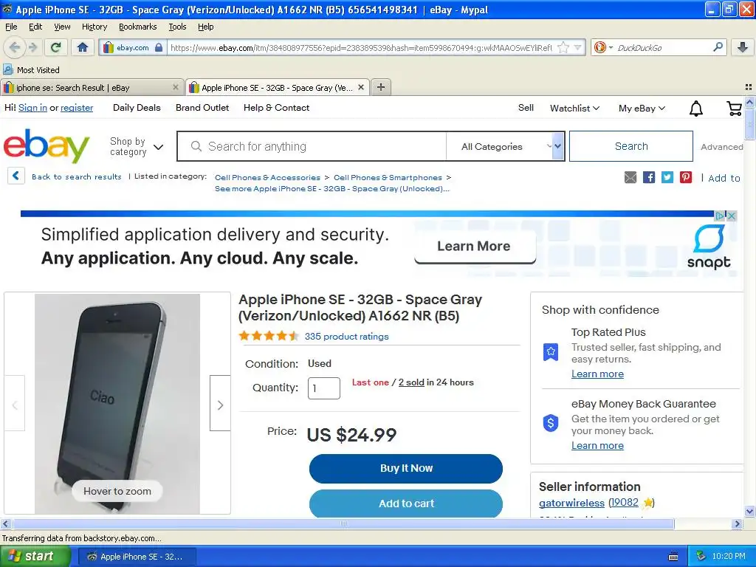Close the snapt advertisement with X

732,216
